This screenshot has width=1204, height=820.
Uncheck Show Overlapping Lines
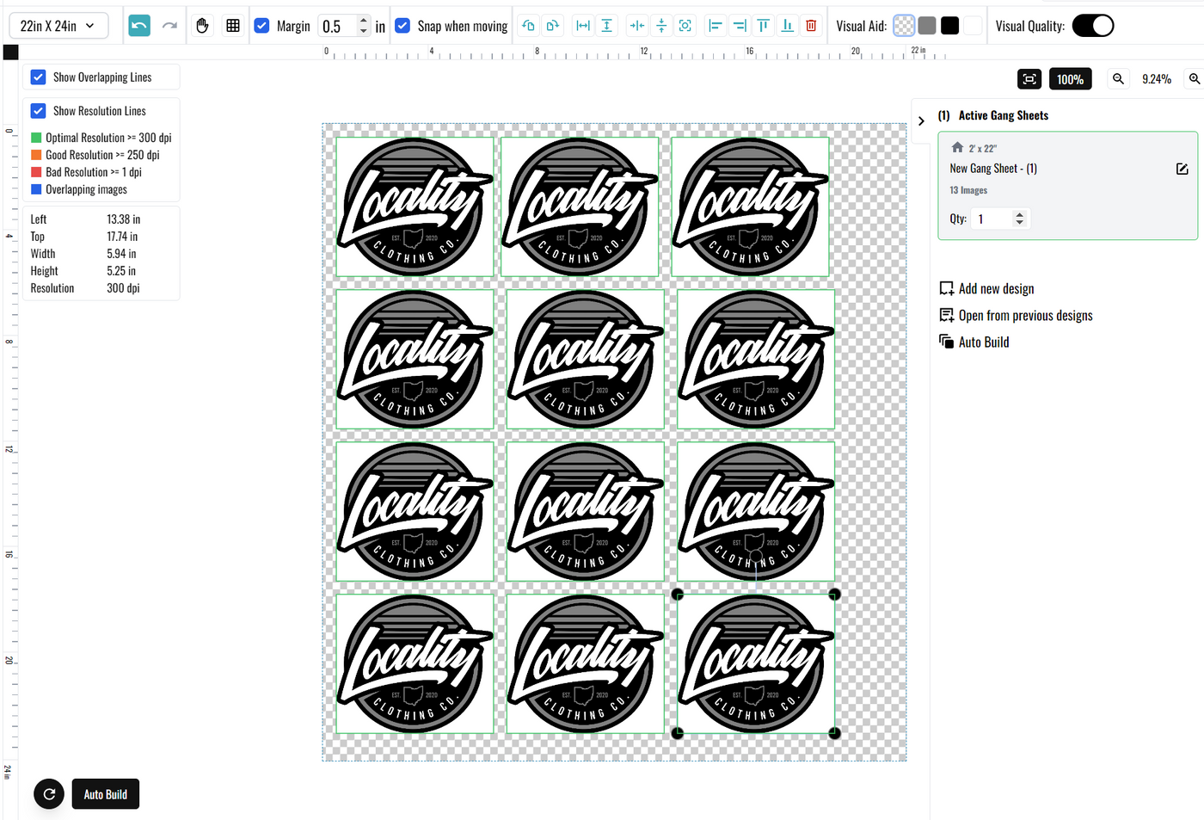pyautogui.click(x=38, y=77)
